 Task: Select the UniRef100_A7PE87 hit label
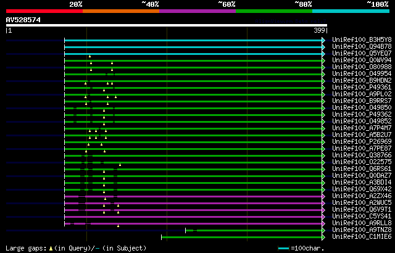tap(362, 149)
